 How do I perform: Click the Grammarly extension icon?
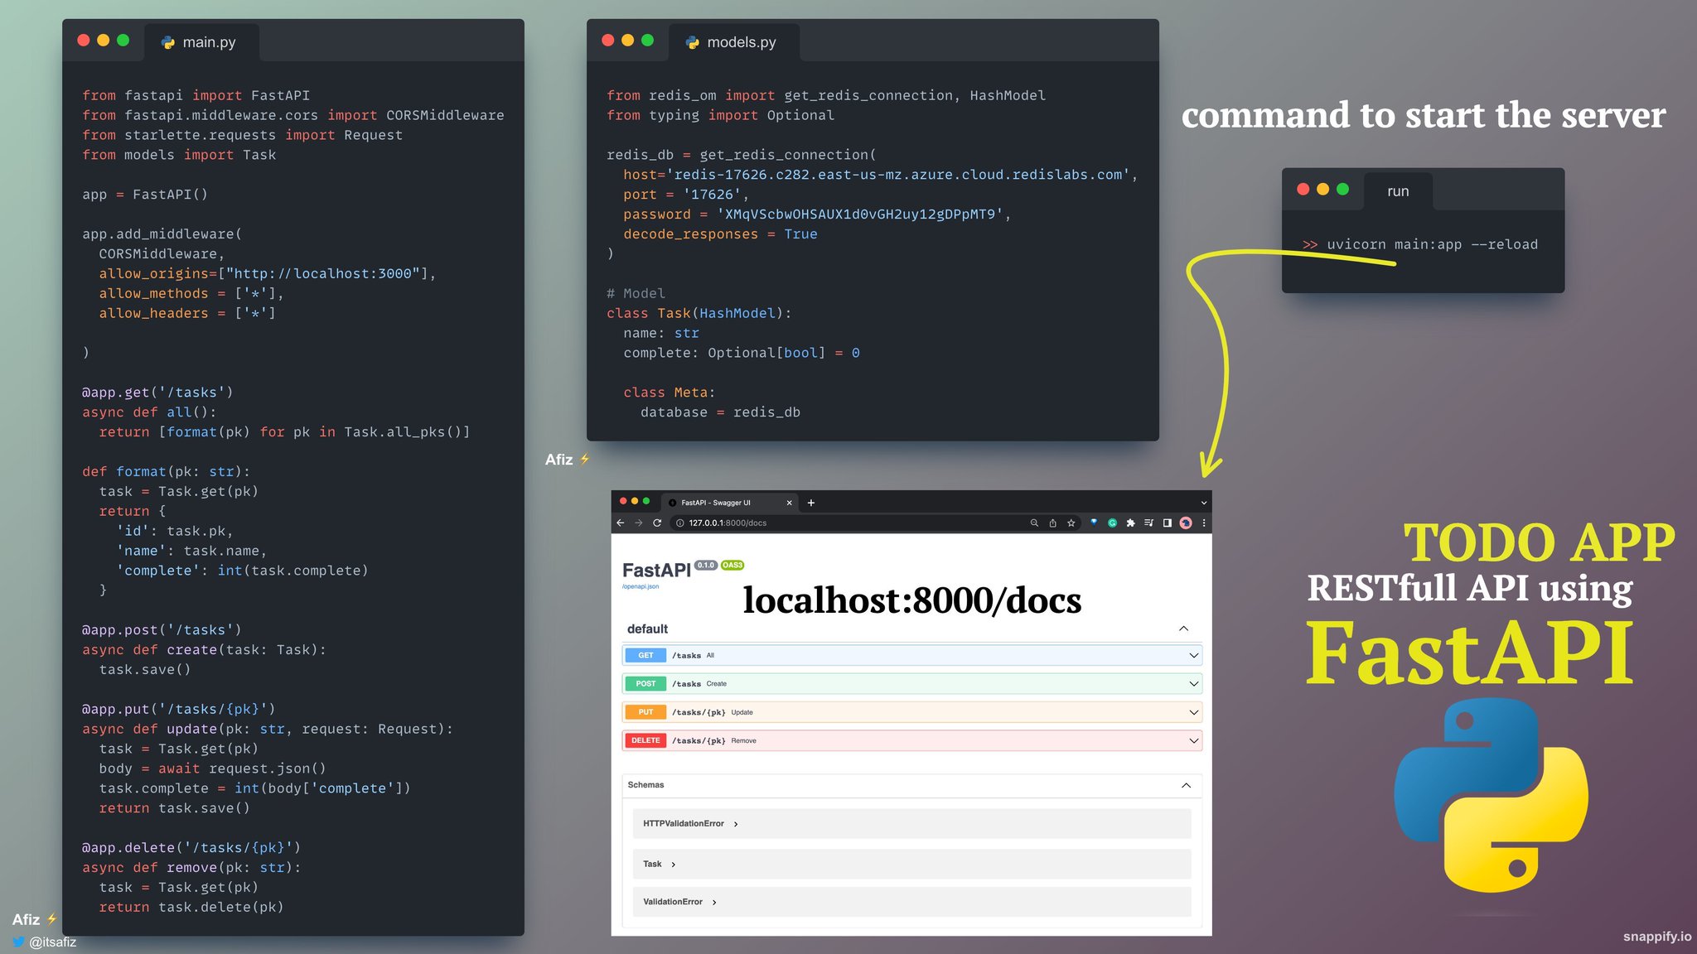(1112, 523)
